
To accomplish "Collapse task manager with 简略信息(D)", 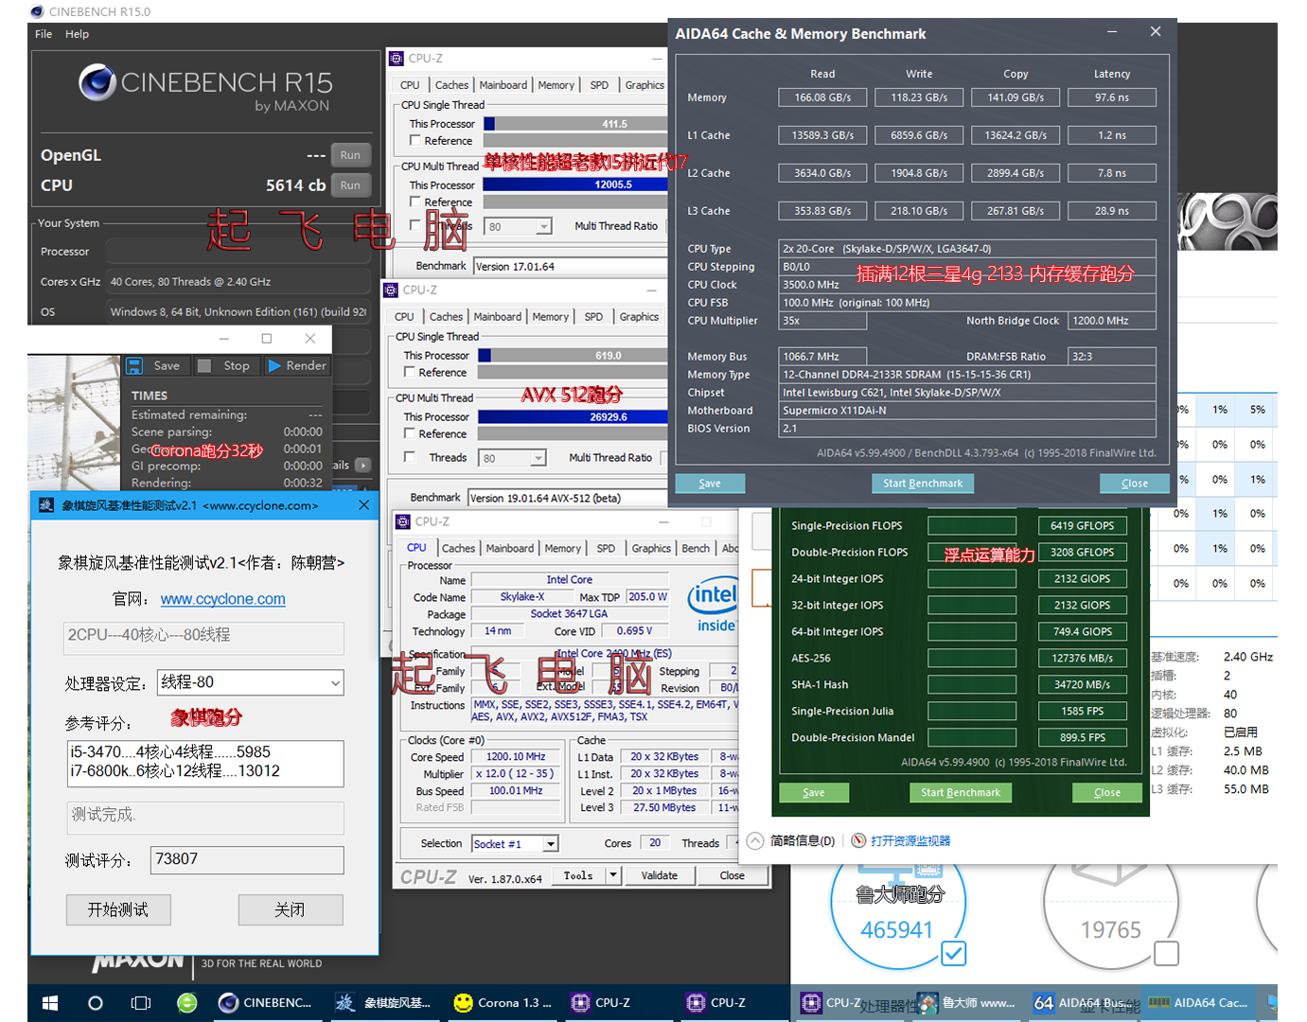I will tap(791, 840).
